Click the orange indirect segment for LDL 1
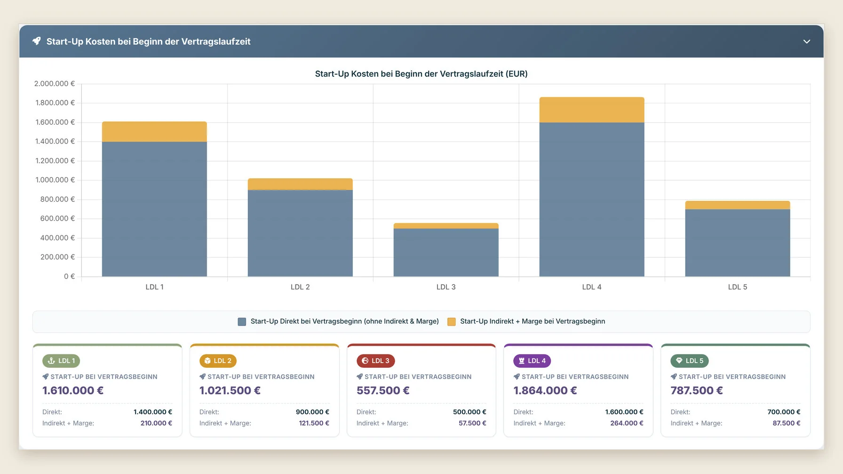843x474 pixels. (x=154, y=132)
